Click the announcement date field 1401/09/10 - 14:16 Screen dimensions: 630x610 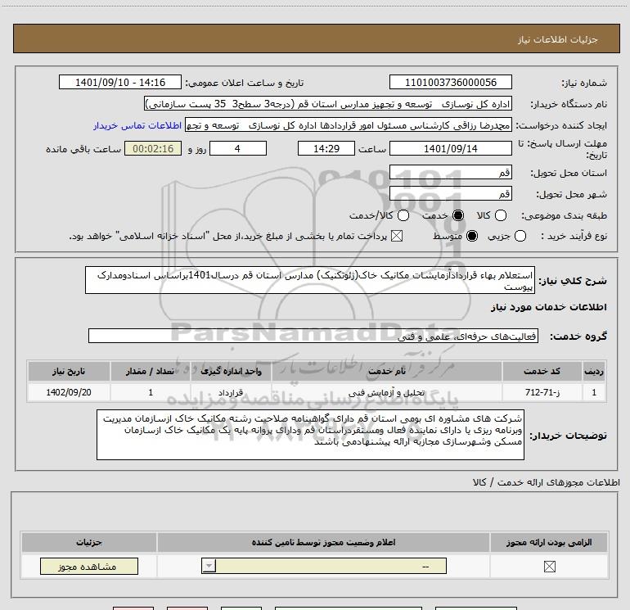tap(120, 83)
